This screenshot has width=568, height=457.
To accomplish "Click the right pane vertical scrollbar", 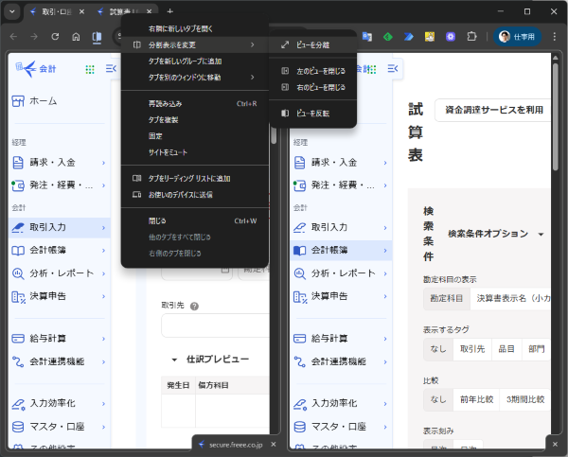I will coord(559,189).
